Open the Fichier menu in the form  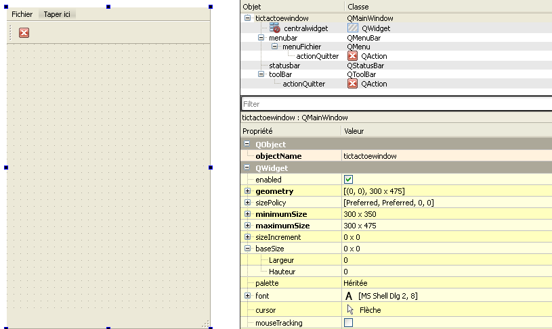click(x=22, y=14)
